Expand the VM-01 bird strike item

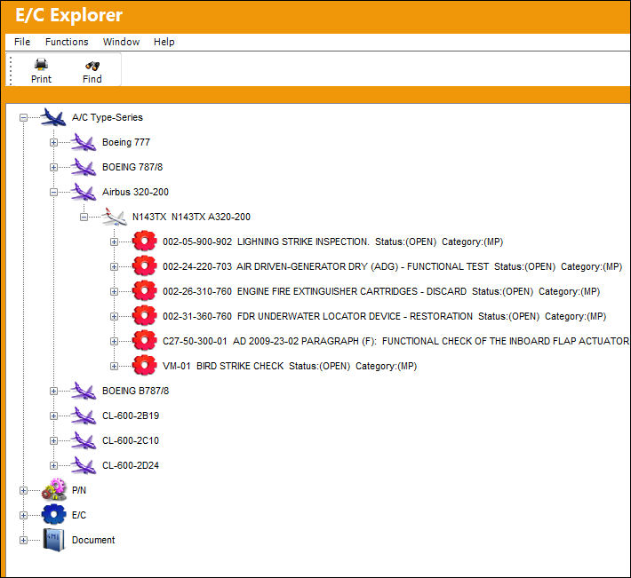click(115, 367)
